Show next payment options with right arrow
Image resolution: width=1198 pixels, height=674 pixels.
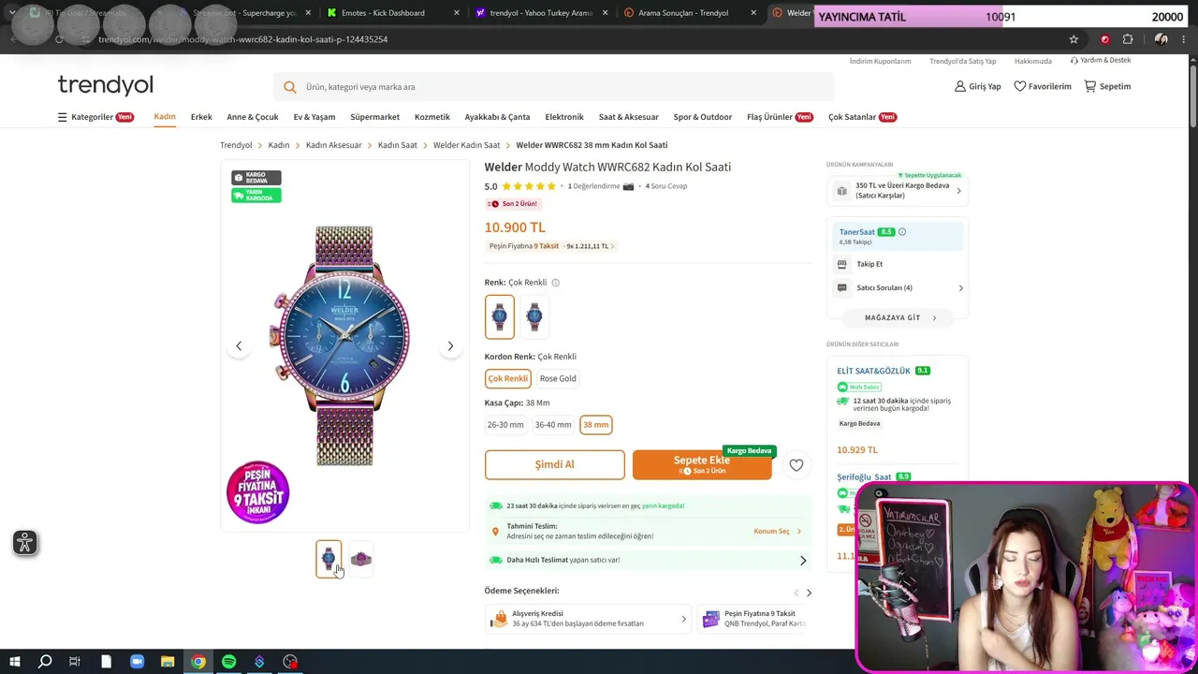(809, 593)
